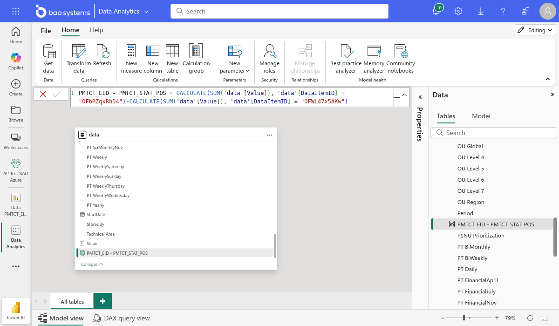559x326 pixels.
Task: Click the Data pane search field
Action: (x=498, y=133)
